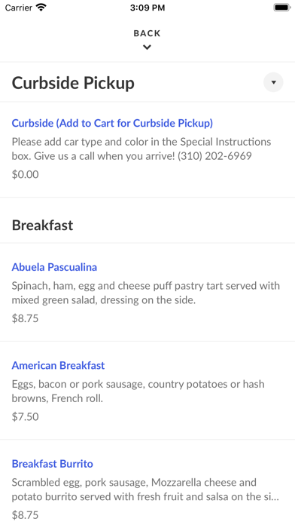This screenshot has height=525, width=295.
Task: Tap the down chevron under BACK
Action: click(x=147, y=48)
